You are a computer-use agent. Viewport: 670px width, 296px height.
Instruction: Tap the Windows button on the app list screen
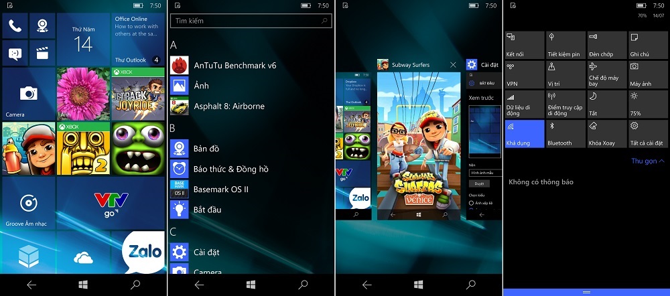pos(251,285)
